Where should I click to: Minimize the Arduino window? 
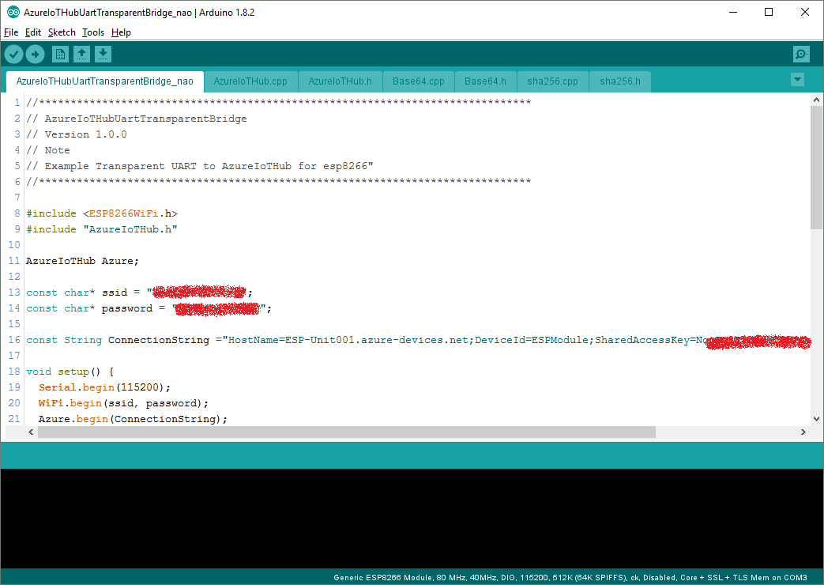pos(733,12)
